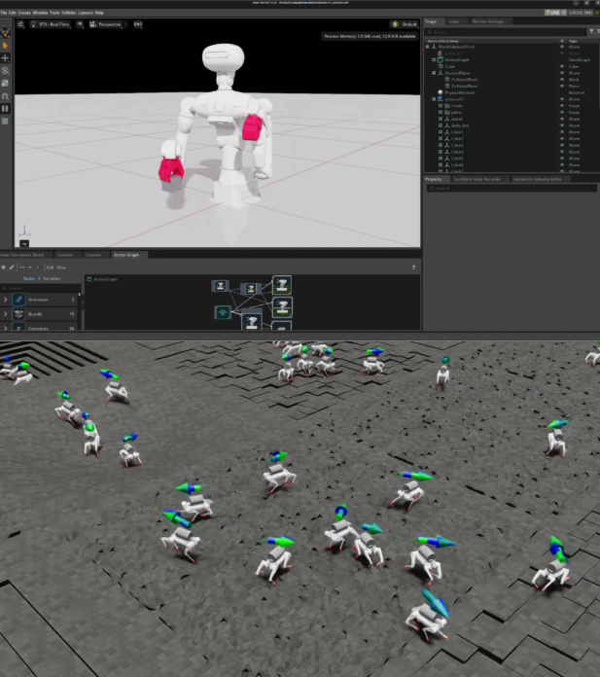The width and height of the screenshot is (600, 677).
Task: Select the Cube prim in Stage tree
Action: point(450,66)
